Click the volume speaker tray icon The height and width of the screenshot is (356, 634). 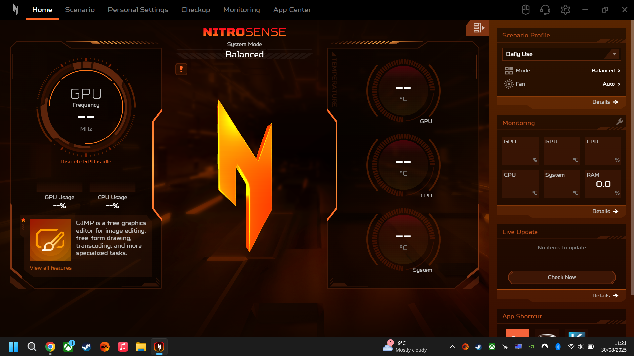click(580, 347)
